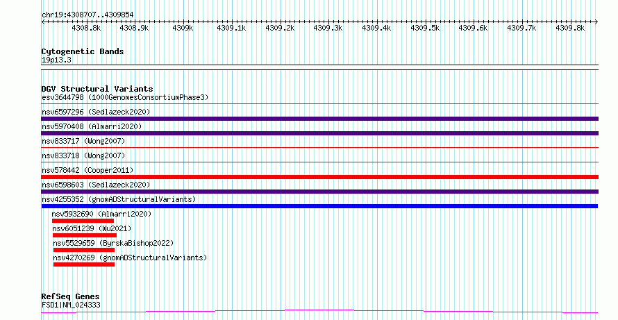Click short red bar under nsv5932690
The image size is (618, 320).
pos(83,221)
